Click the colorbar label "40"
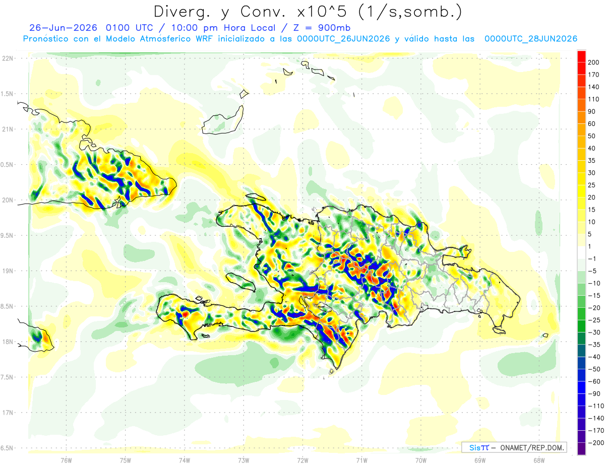605x467 pixels. 592,148
